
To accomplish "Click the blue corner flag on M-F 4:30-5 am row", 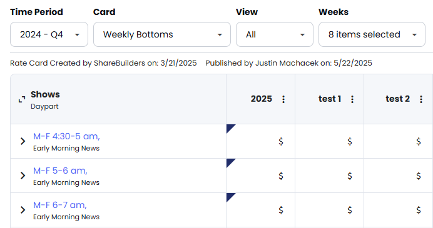I will (x=230, y=127).
